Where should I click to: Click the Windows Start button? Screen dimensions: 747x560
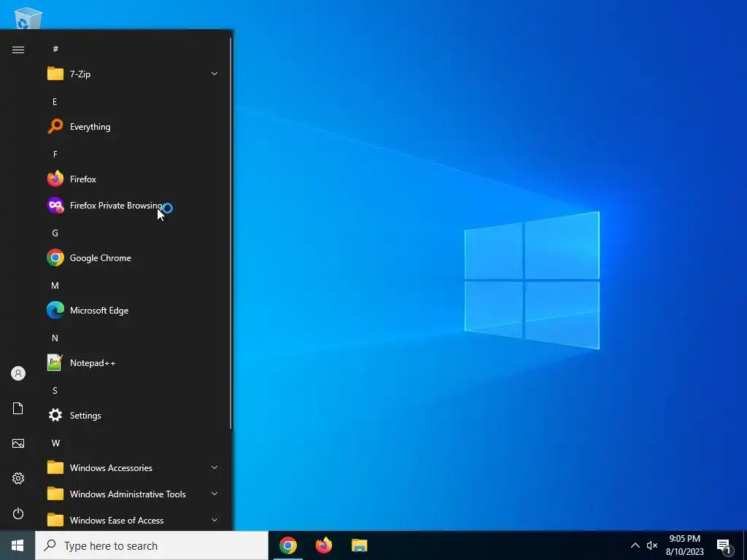pyautogui.click(x=18, y=545)
